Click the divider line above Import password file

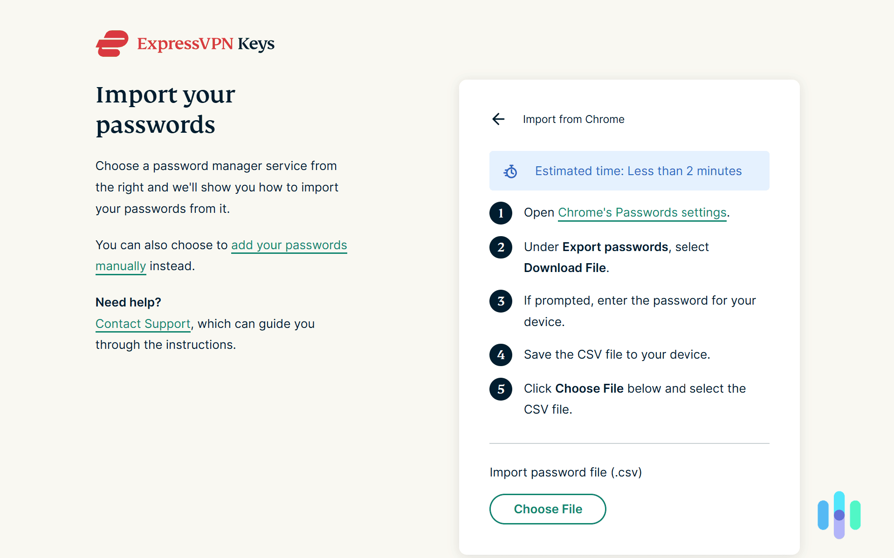coord(629,443)
